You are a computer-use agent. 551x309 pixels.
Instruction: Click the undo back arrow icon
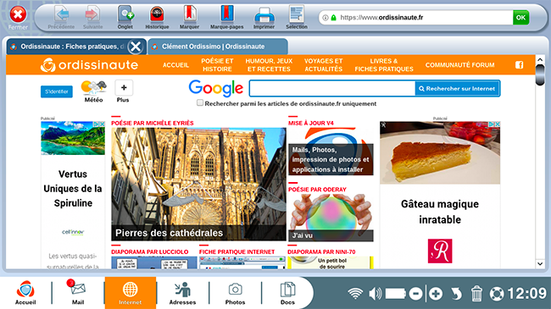[456, 294]
